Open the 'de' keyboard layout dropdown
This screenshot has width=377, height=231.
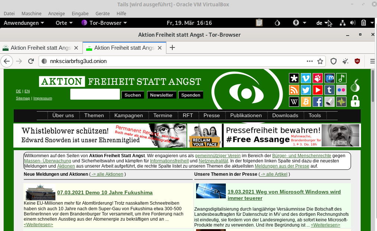pyautogui.click(x=322, y=23)
